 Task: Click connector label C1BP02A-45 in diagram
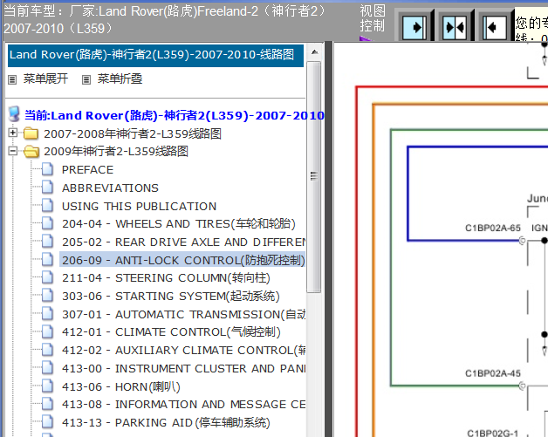point(493,373)
